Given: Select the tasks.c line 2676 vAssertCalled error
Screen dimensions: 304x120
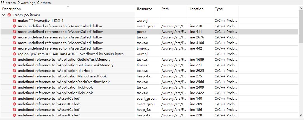Looking at the screenshot, I should pyautogui.click(x=149, y=37).
